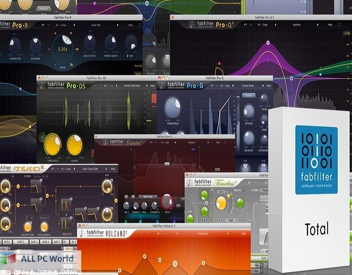Click undo icon in Twin 2 header
352x275 pixels.
point(53,169)
